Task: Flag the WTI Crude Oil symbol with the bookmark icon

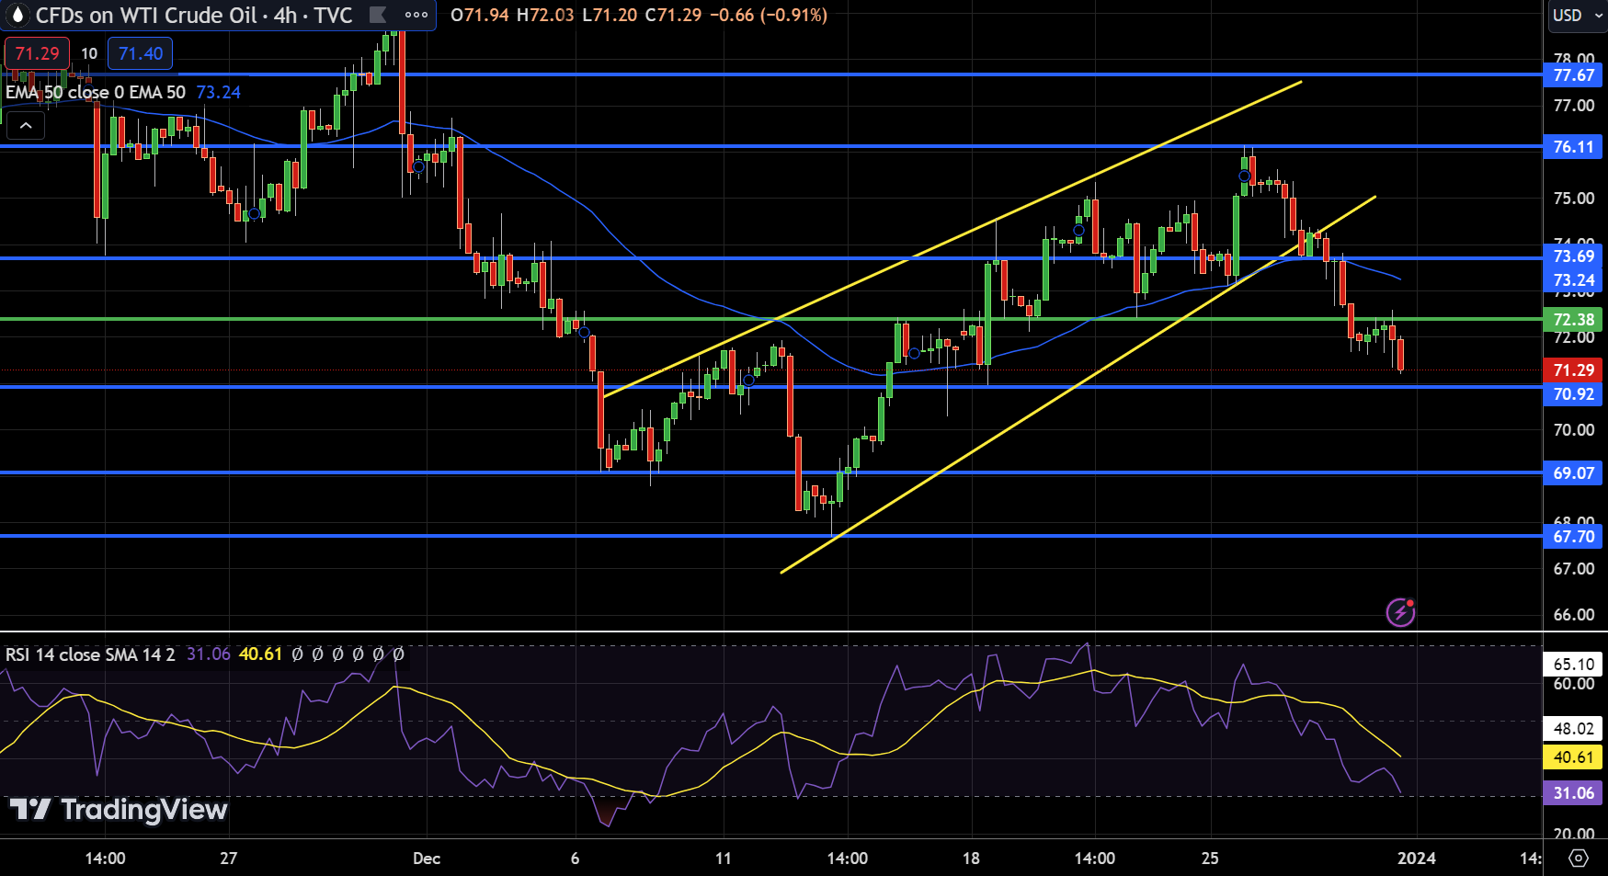Action: pos(377,15)
